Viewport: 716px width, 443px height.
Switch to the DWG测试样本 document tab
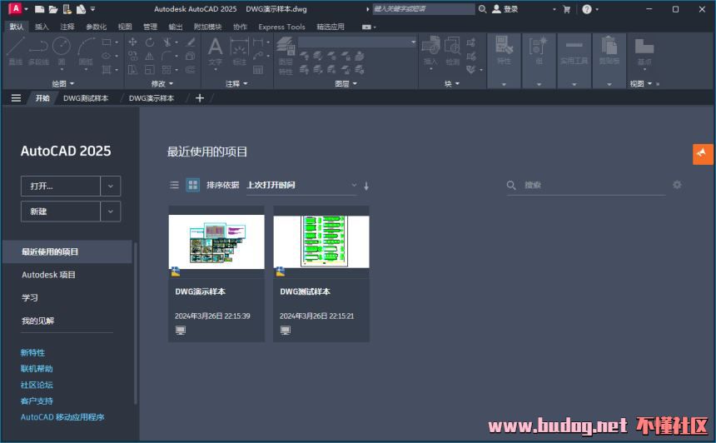click(86, 98)
